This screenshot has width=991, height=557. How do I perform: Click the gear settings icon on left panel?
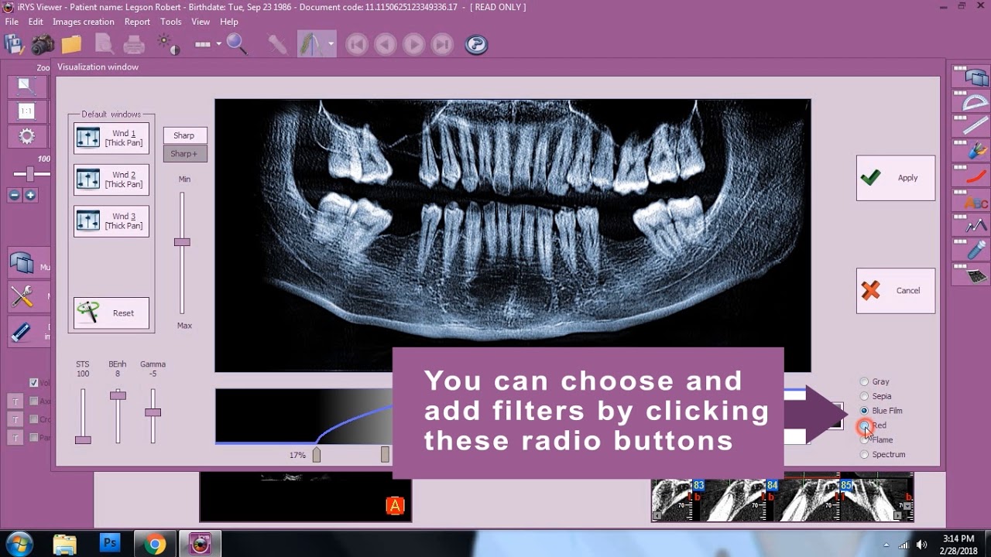coord(26,137)
